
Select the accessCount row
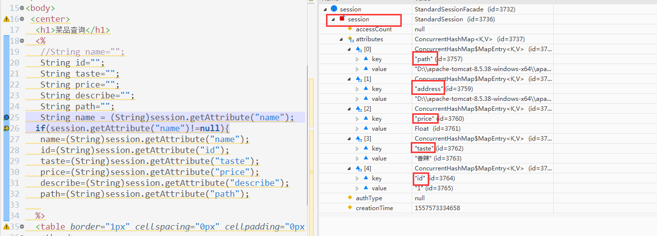coord(436,29)
